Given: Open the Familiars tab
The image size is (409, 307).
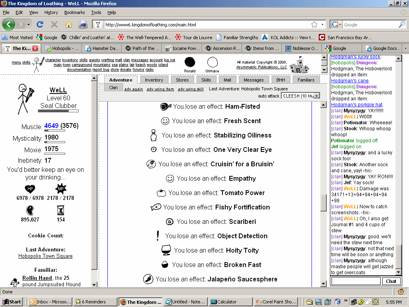Looking at the screenshot, I should [306, 80].
